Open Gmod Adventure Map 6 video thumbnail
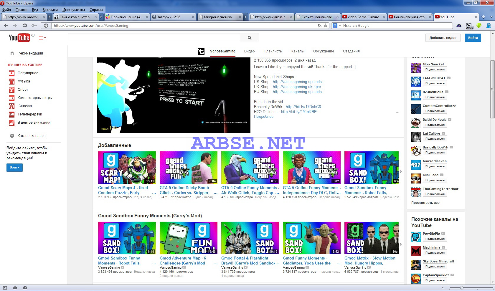Viewport: 495px width, 291px height. tap(189, 238)
